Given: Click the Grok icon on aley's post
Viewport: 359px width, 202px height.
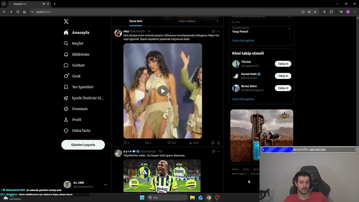Looking at the screenshot, I should coord(213,31).
